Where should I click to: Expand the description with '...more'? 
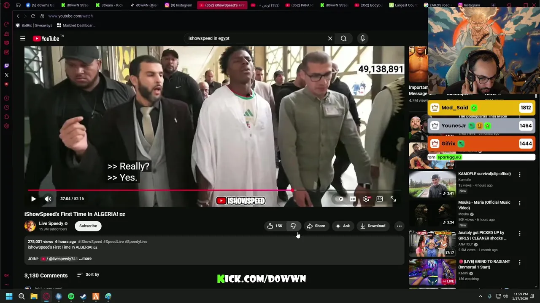pos(85,258)
